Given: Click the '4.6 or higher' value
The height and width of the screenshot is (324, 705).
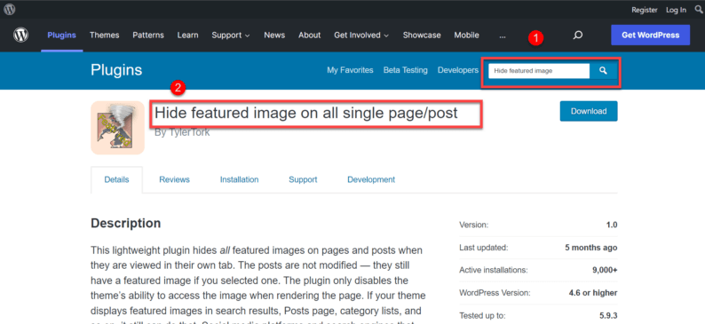Looking at the screenshot, I should [593, 293].
